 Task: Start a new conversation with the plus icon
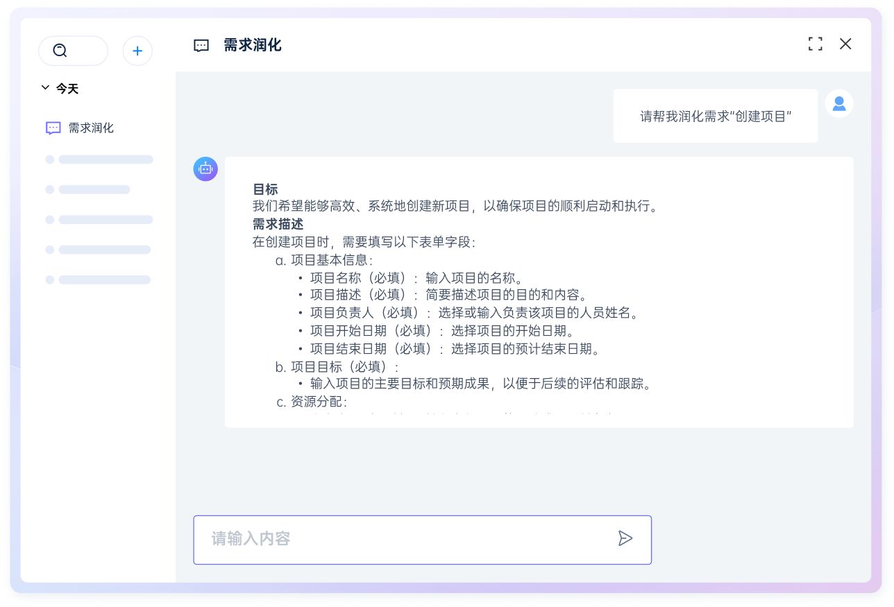click(x=137, y=51)
